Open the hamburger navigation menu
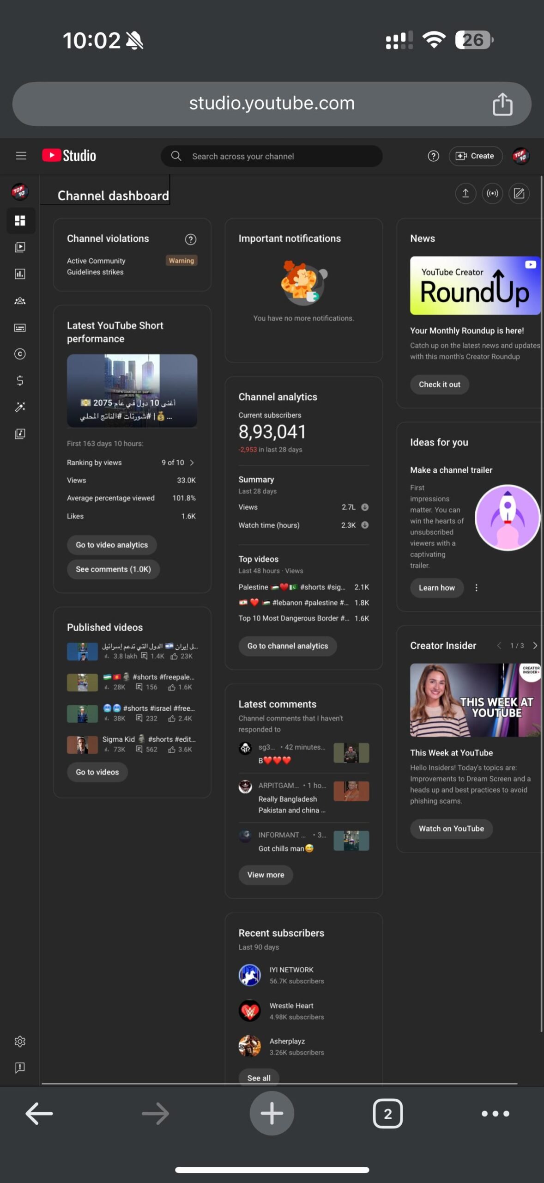This screenshot has height=1183, width=544. pos(21,156)
